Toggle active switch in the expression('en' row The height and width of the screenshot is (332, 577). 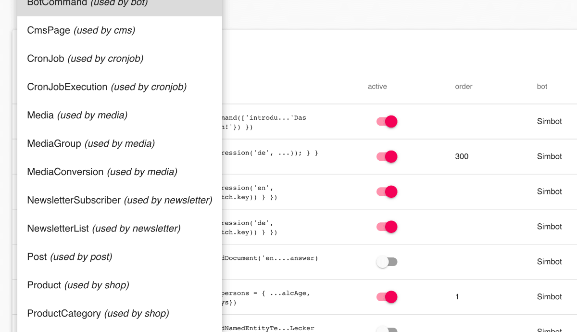coord(387,192)
